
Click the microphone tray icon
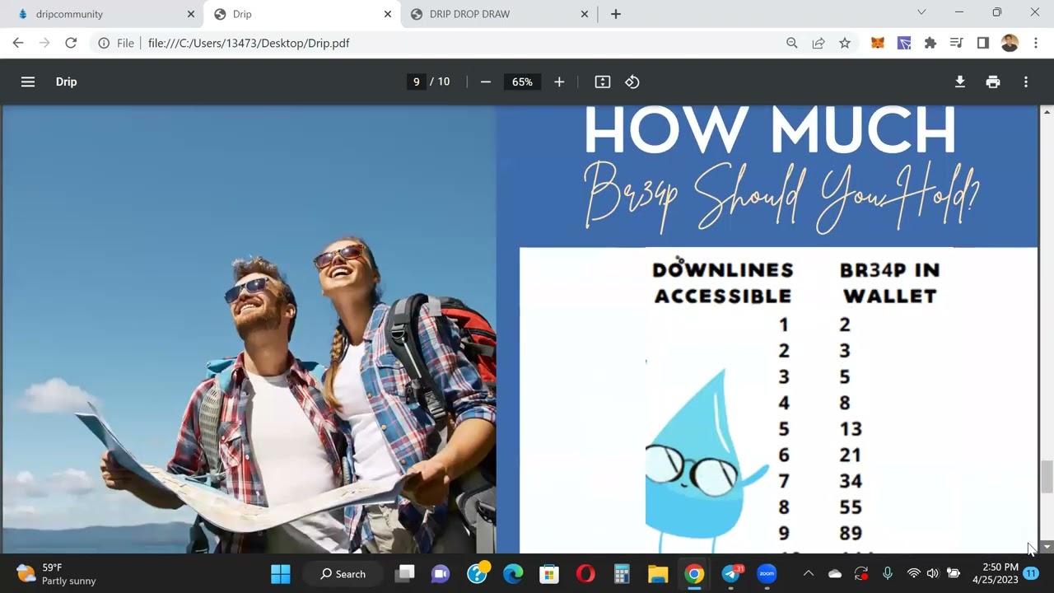tap(888, 573)
